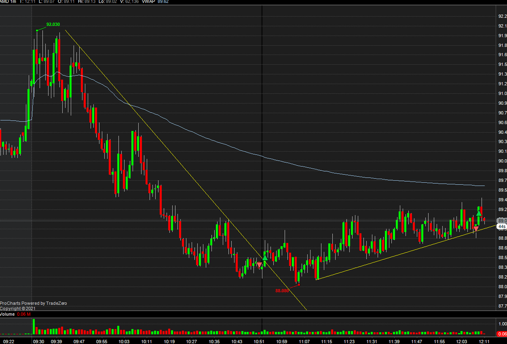Select the 88.080 session low marker

pyautogui.click(x=282, y=291)
